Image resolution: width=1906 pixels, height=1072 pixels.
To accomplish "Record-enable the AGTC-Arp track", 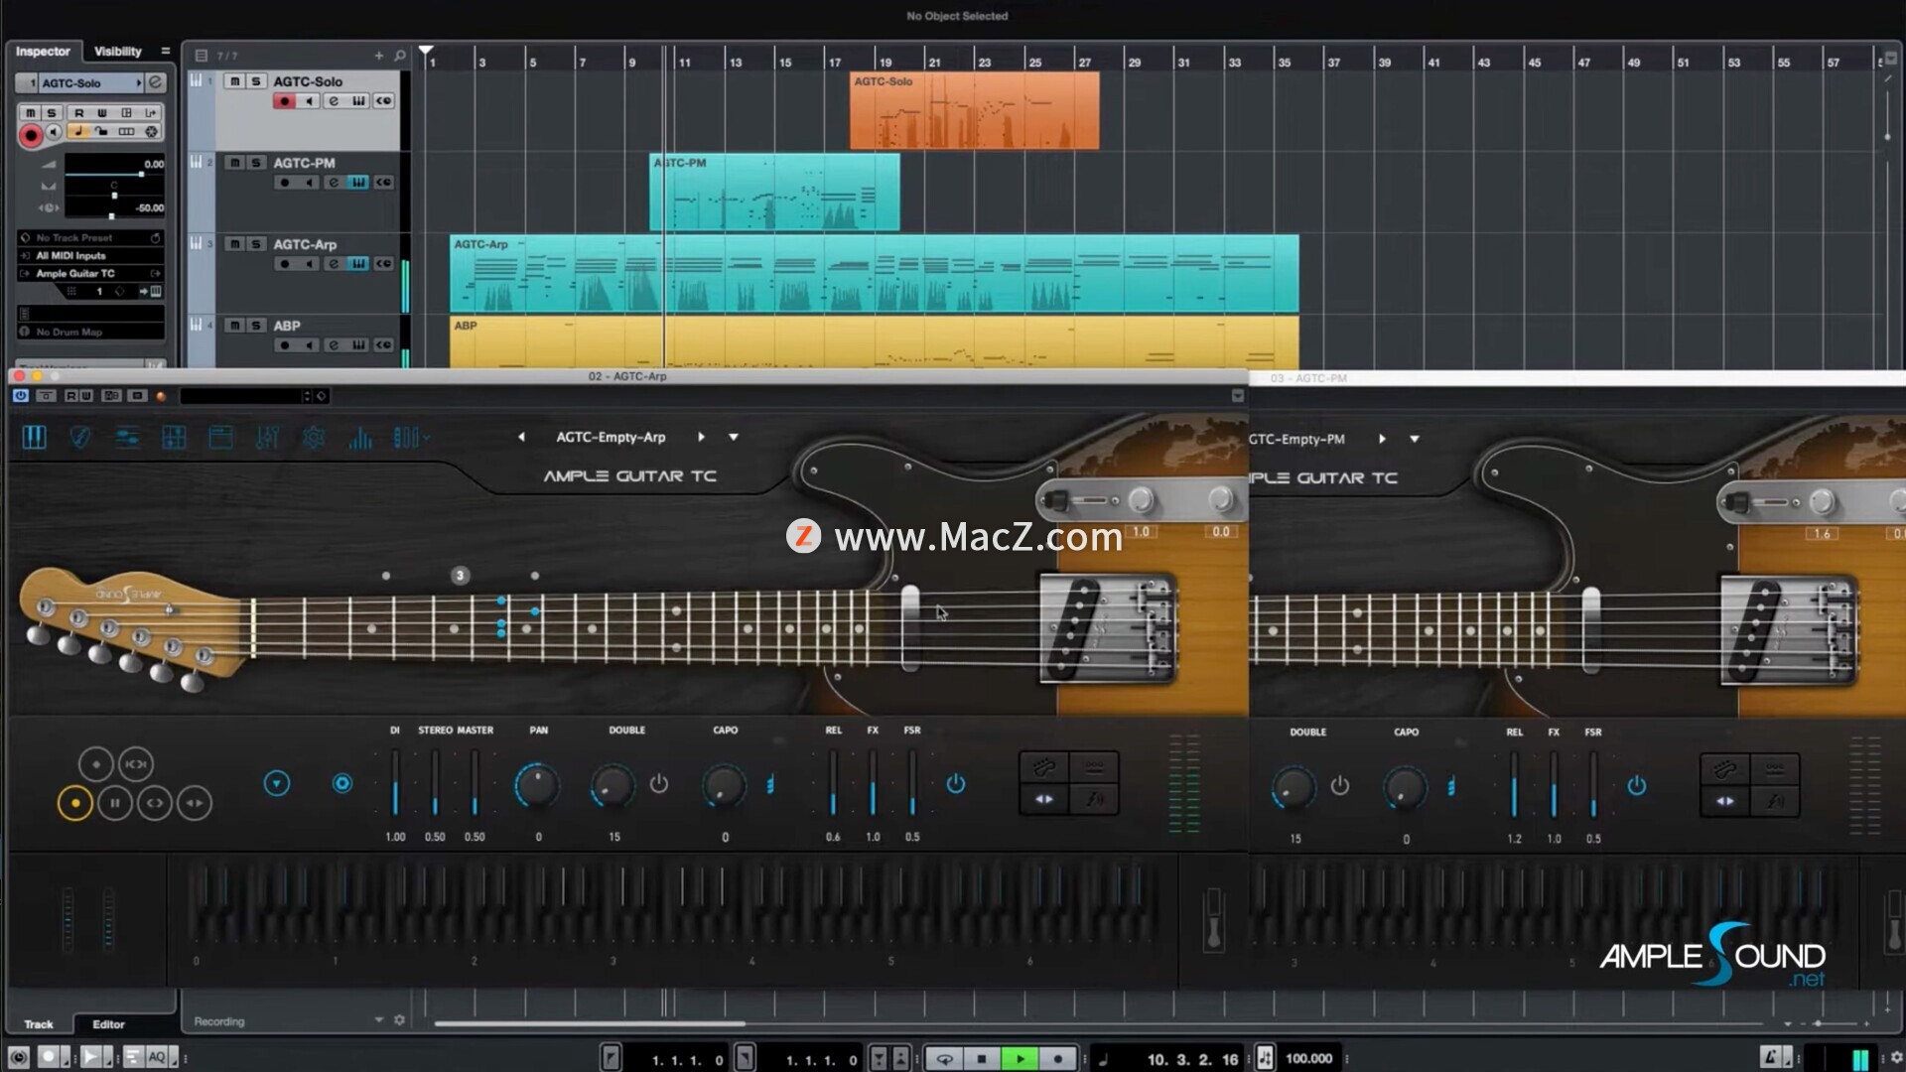I will (x=285, y=264).
